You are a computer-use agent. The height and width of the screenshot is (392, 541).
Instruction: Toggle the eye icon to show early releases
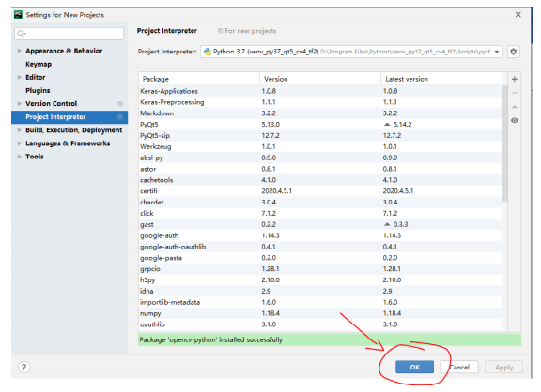[x=514, y=121]
